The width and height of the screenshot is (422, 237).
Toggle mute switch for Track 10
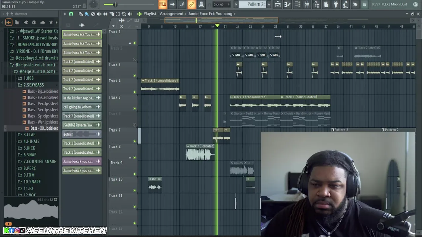pyautogui.click(x=135, y=190)
